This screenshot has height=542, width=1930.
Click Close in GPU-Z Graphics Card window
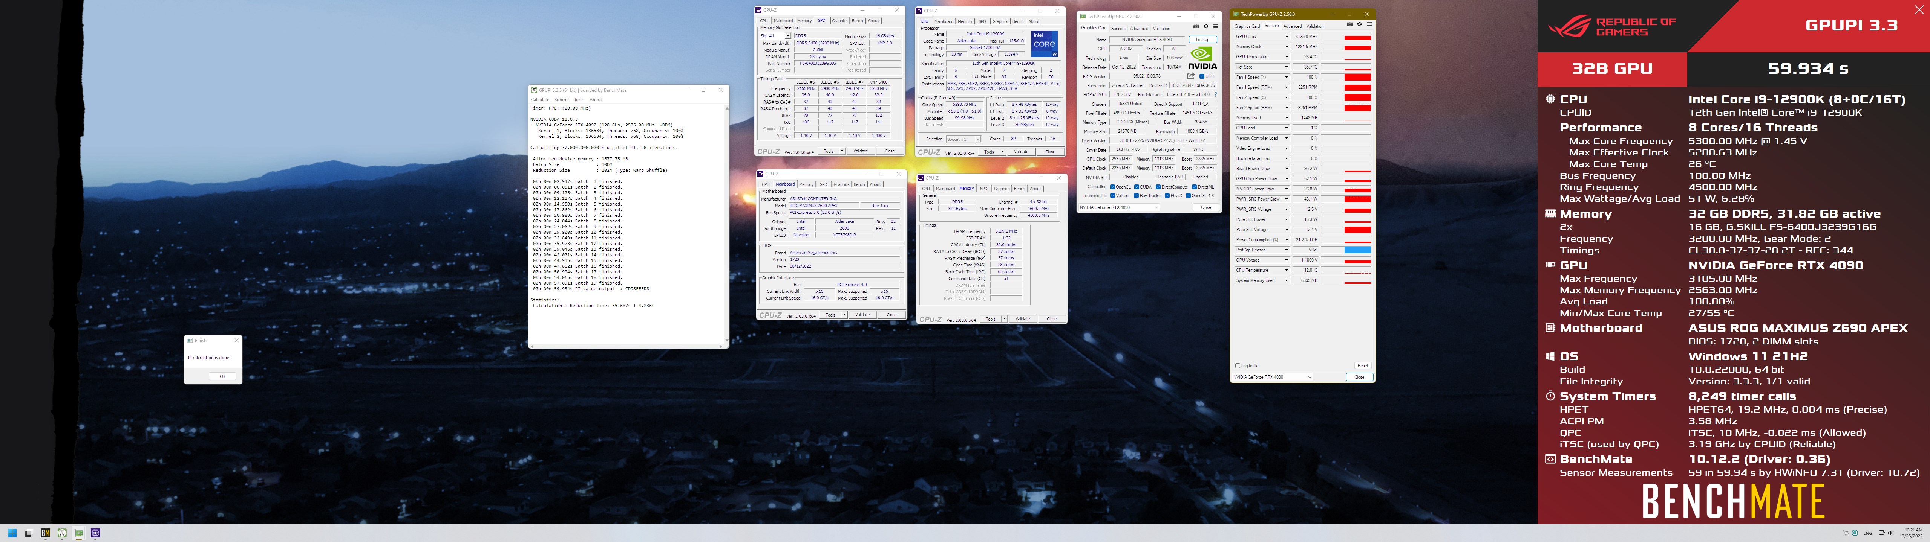click(1205, 207)
